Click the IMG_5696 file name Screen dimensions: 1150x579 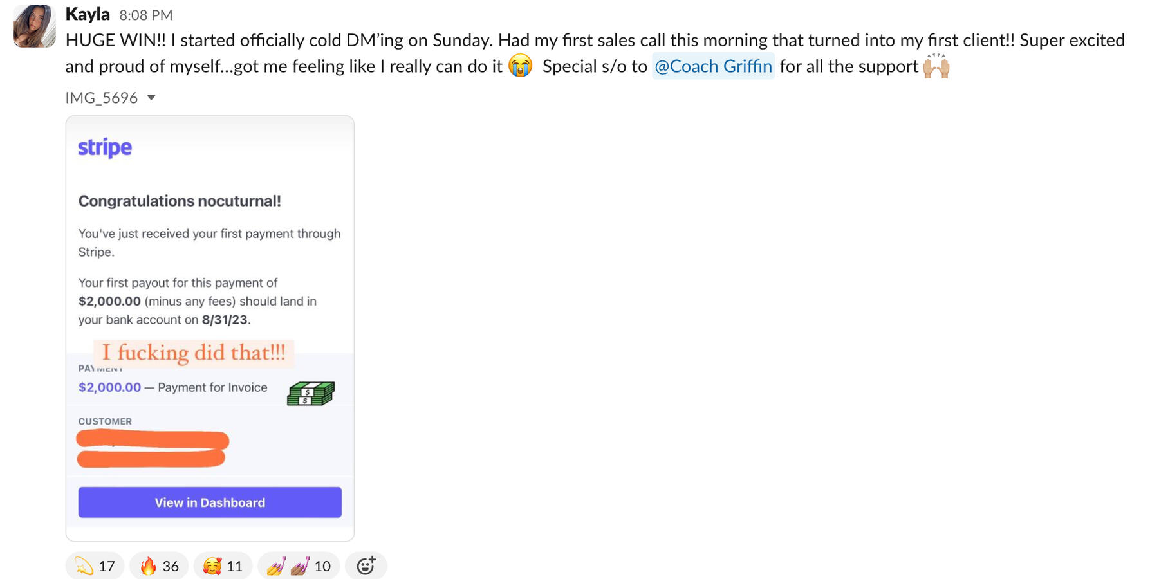[x=102, y=98]
